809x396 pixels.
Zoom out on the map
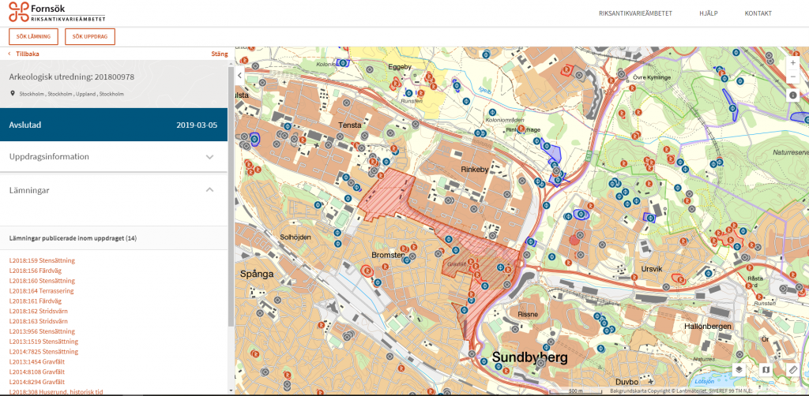(792, 77)
